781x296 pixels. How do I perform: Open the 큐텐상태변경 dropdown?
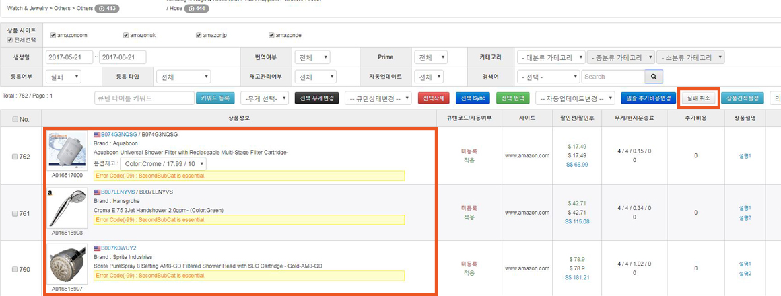click(x=378, y=98)
